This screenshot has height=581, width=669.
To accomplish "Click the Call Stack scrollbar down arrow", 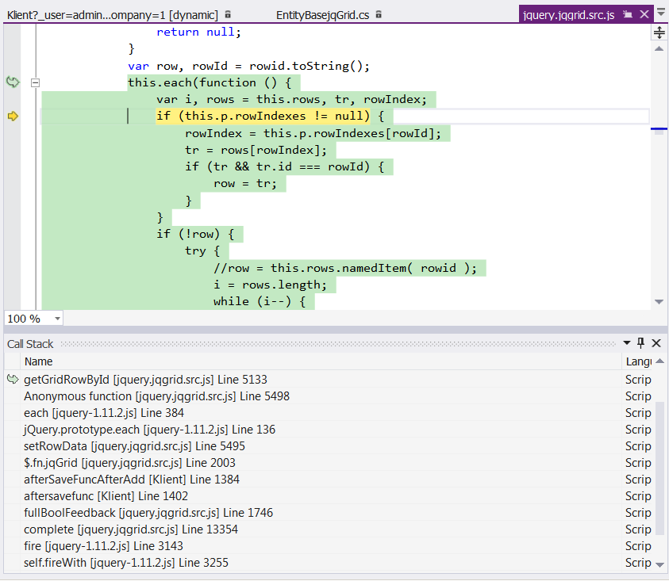I will point(659,564).
